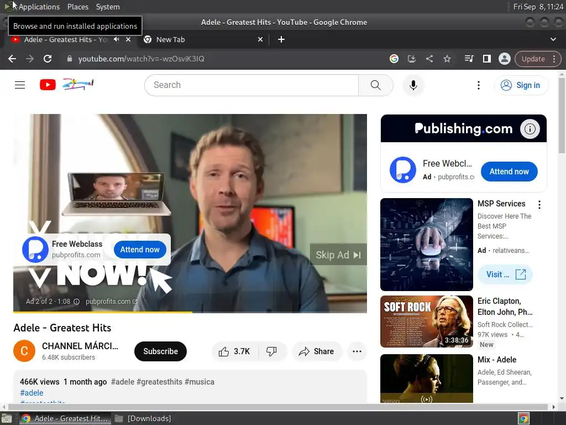This screenshot has height=425, width=566.
Task: Go to YouTube home via logo
Action: [x=48, y=85]
